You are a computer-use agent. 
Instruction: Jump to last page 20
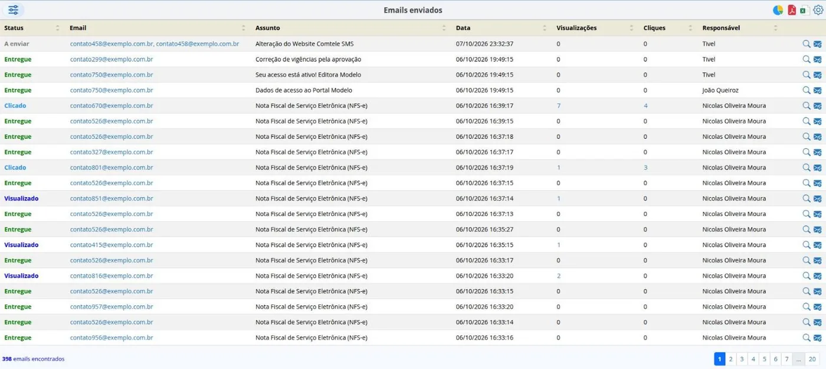(812, 359)
